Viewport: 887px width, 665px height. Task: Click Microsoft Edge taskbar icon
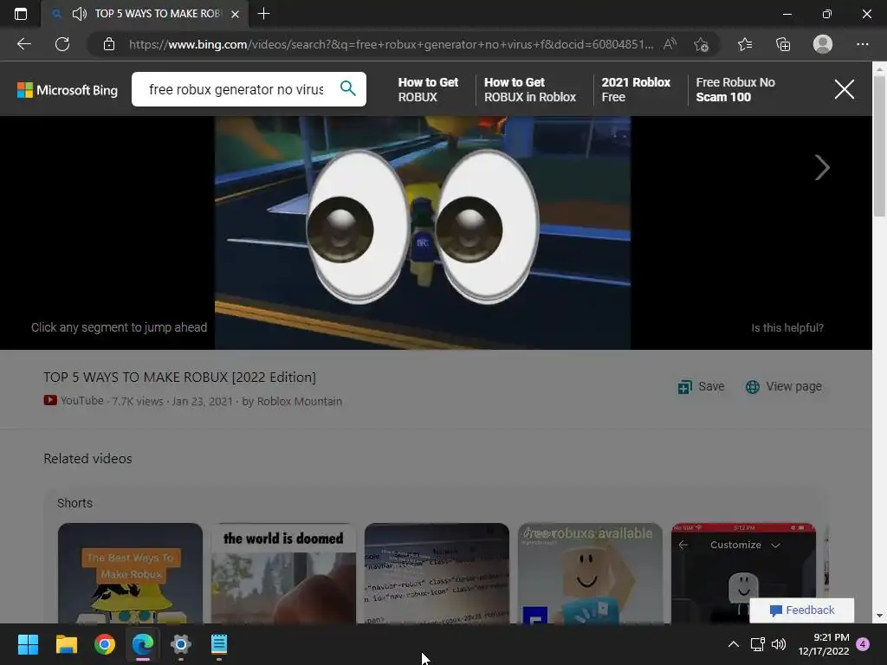143,644
